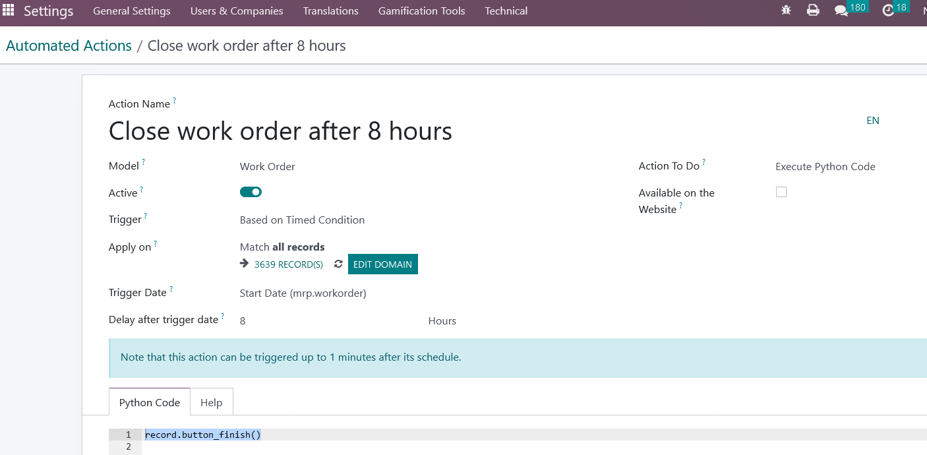Open the apps grid menu icon

coord(8,11)
